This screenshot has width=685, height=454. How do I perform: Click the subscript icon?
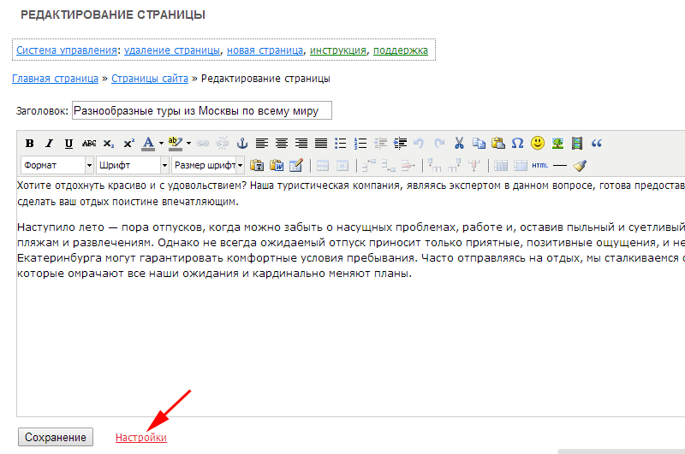point(109,144)
